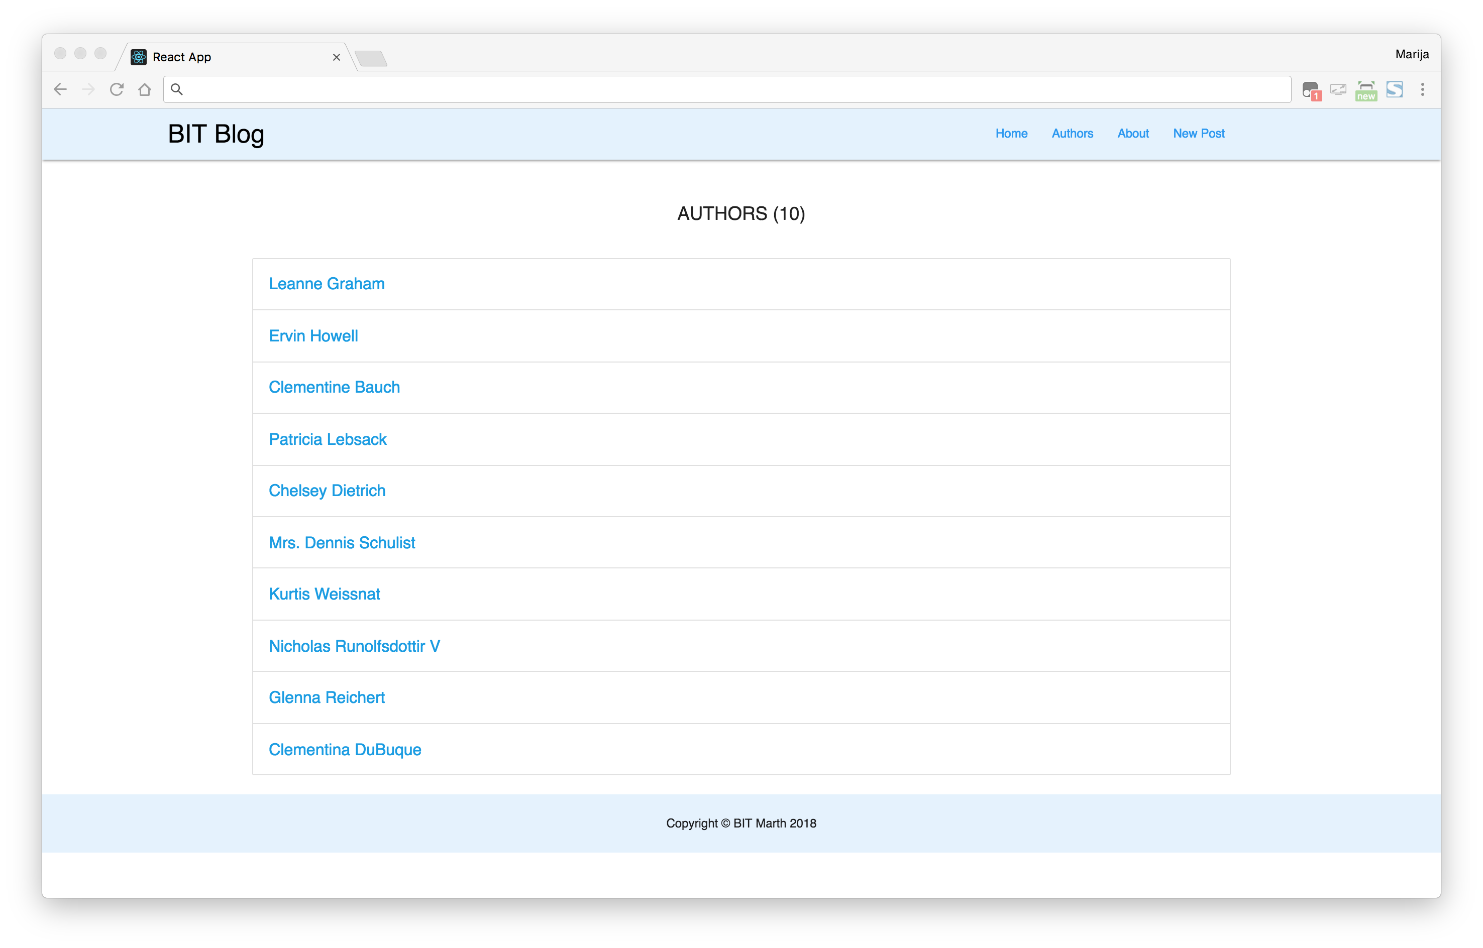Select author Clementine Bauch
The width and height of the screenshot is (1483, 948).
(x=335, y=387)
